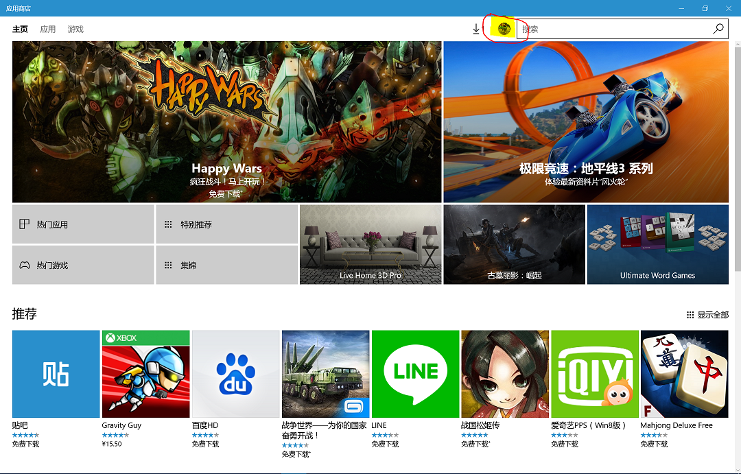Click the search magnifier icon
Viewport: 741px width, 474px height.
coord(718,29)
